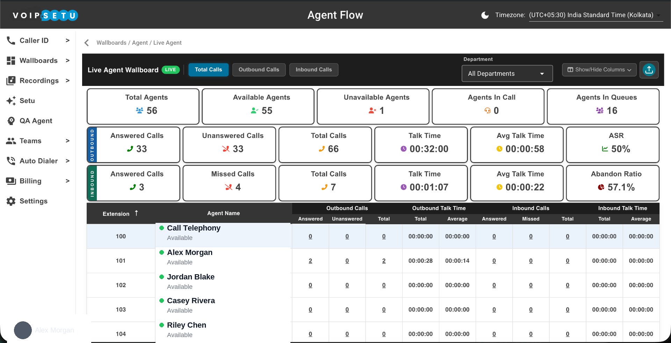Click ASR chart icon
Screen dimensions: 671x343
tap(605, 149)
